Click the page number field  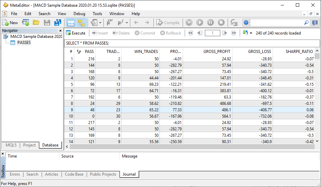point(213,33)
